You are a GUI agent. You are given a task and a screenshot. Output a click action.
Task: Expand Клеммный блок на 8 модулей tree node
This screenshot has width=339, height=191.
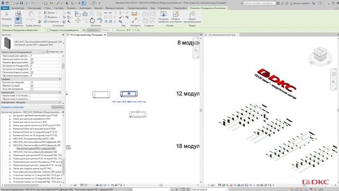tap(10, 129)
